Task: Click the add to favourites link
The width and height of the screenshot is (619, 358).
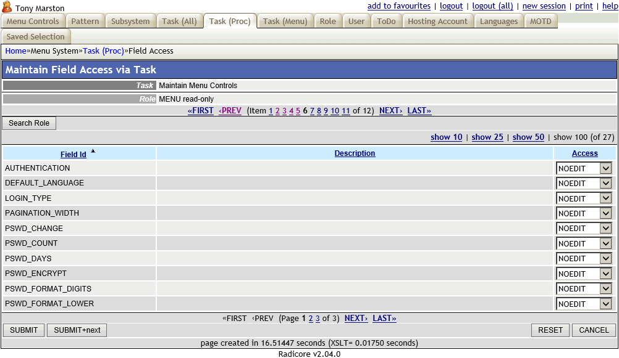Action: click(398, 6)
